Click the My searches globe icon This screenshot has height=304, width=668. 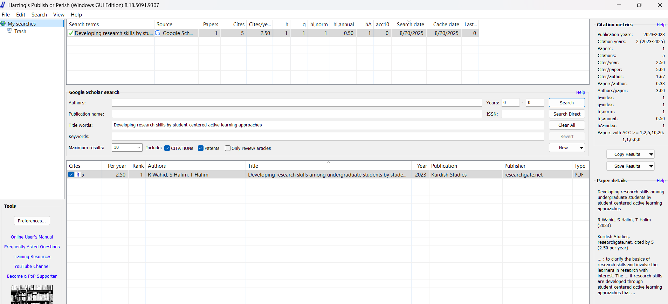4,24
